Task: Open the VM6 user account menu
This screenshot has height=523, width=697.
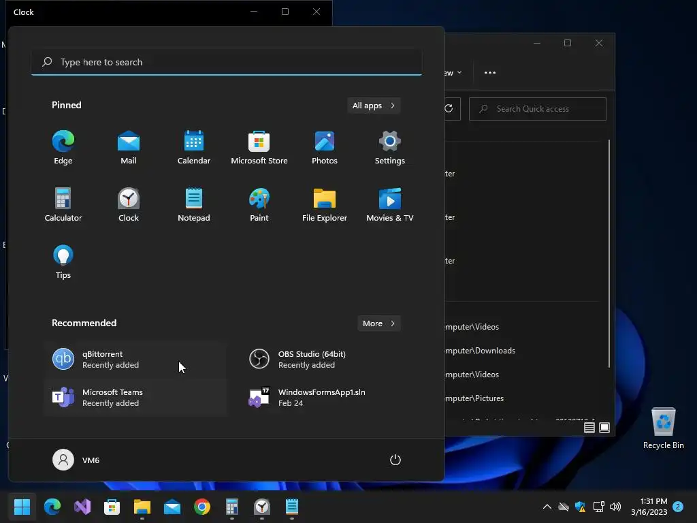Action: point(76,460)
